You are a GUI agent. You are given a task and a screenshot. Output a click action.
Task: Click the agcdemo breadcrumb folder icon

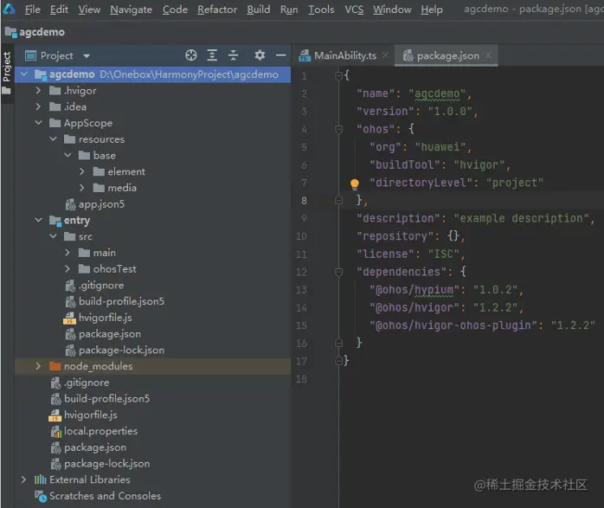(x=10, y=32)
